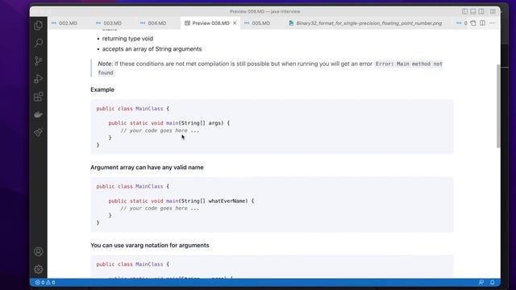Viewport: 516px width, 290px height.
Task: Click the 'Error: Main method not' inline code
Action: pyautogui.click(x=409, y=64)
